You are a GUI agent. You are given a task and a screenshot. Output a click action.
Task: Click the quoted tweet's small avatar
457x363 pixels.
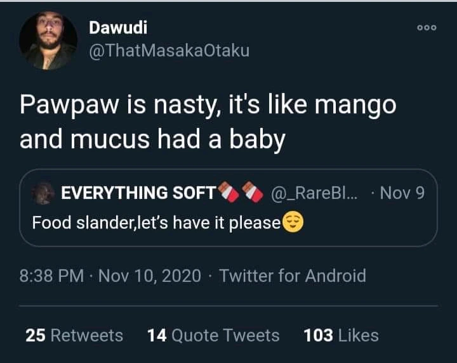coord(44,193)
